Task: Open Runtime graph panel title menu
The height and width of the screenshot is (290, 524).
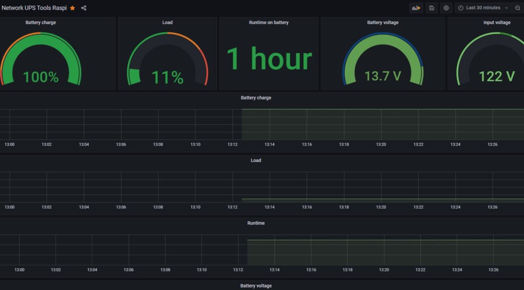Action: [256, 223]
